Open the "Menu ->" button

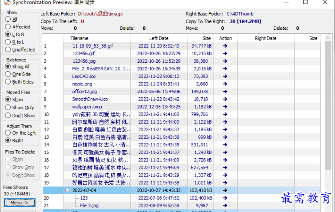19,203
